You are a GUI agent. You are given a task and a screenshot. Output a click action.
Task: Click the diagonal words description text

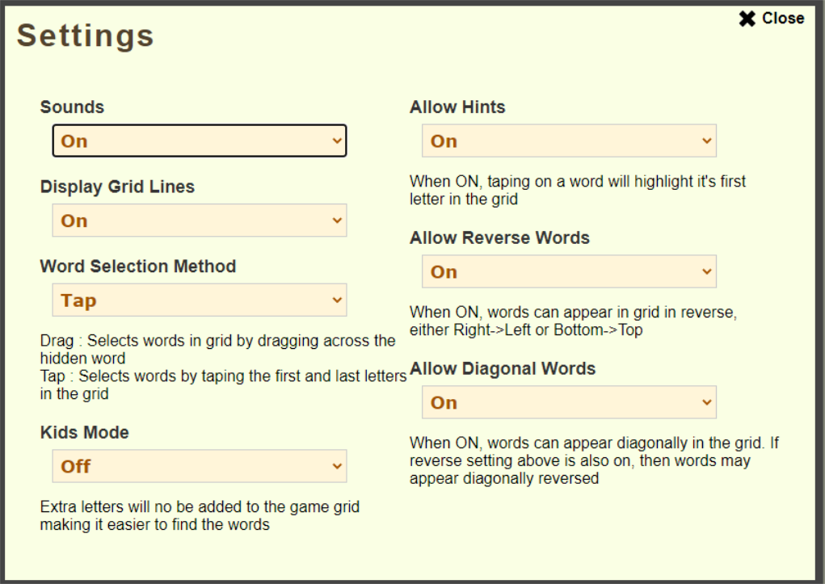tap(594, 460)
